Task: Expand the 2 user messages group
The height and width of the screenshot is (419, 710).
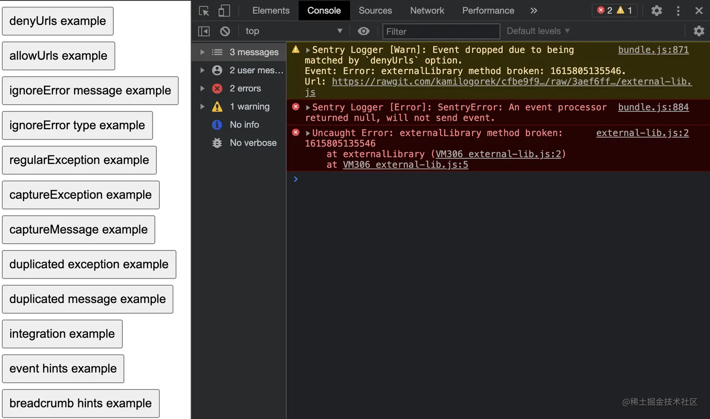Action: 202,70
